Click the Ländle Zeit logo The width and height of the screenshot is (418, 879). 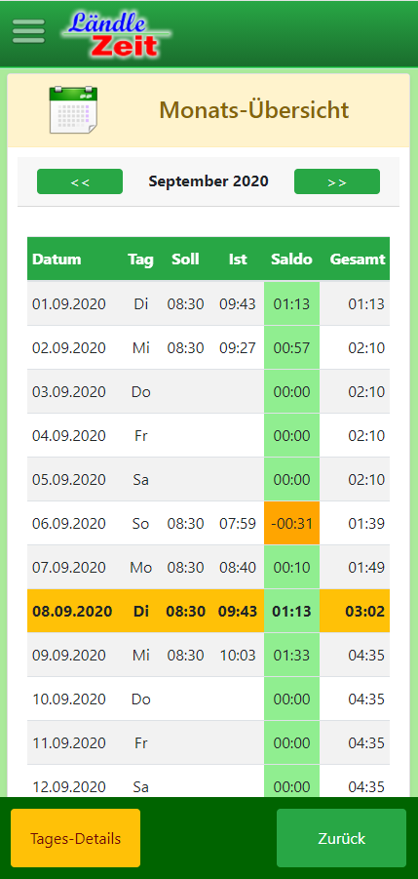click(117, 35)
